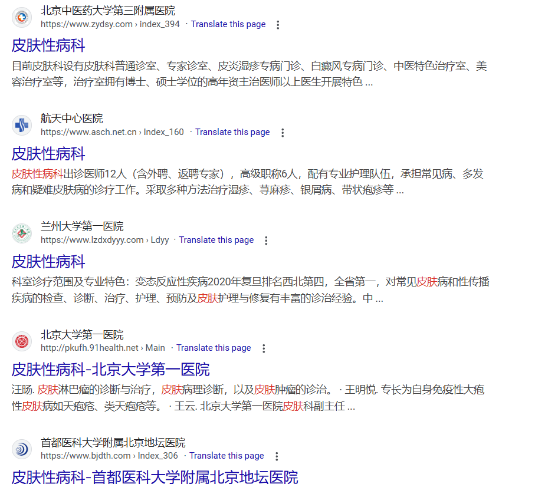
Task: Translate the pkufh.91health.net result page
Action: pyautogui.click(x=214, y=348)
